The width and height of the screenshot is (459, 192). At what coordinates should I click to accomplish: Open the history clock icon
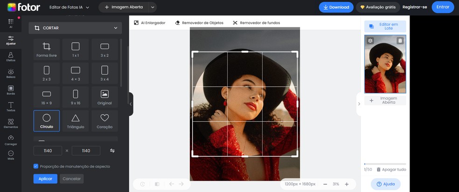tap(142, 184)
